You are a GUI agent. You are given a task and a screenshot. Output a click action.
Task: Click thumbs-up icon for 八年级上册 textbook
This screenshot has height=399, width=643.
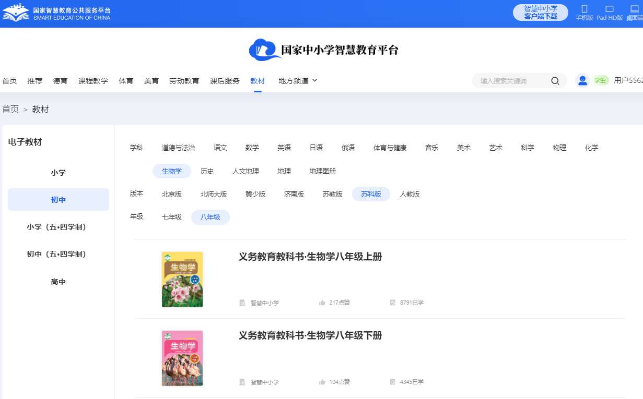pyautogui.click(x=322, y=303)
